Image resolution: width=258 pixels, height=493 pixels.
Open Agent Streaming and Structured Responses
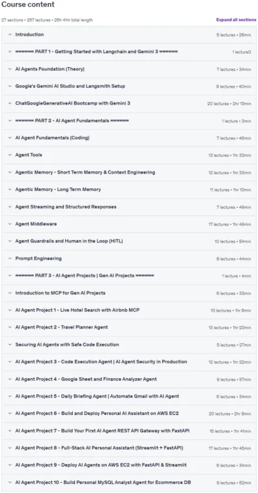(129, 207)
